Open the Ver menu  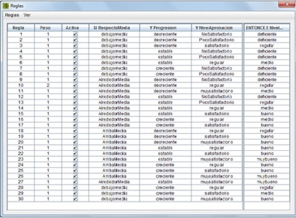click(27, 15)
